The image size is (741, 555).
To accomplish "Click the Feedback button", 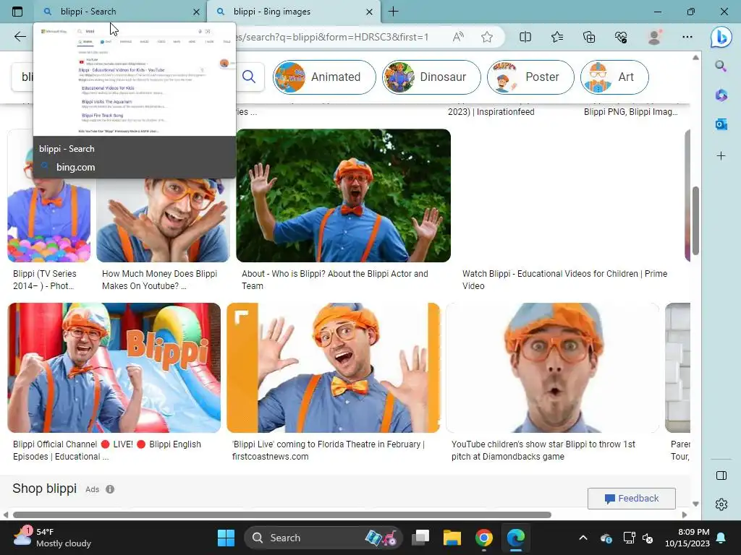I will click(631, 499).
